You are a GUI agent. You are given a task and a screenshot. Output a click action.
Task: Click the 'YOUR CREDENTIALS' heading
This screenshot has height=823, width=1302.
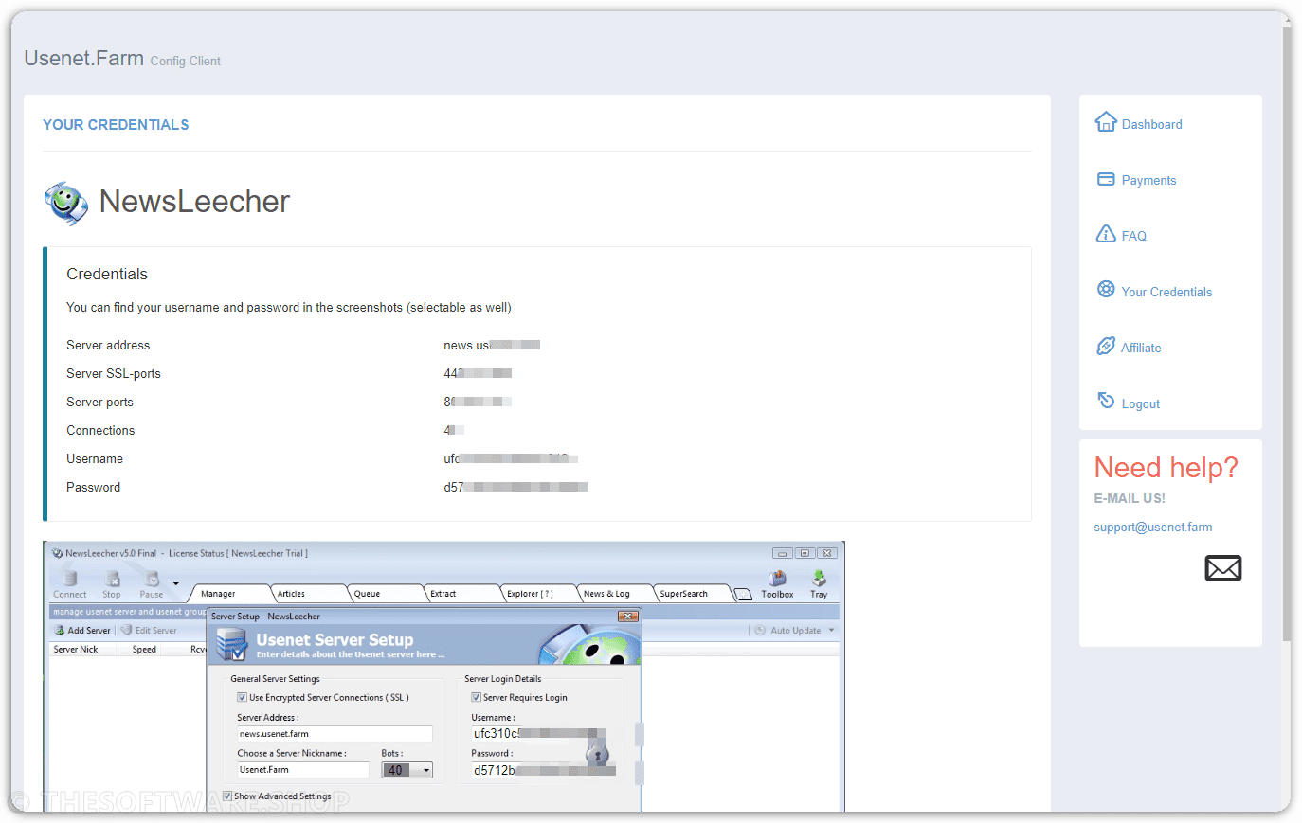pos(116,125)
